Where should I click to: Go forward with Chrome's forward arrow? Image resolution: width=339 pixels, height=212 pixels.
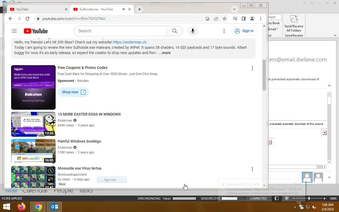[19, 19]
